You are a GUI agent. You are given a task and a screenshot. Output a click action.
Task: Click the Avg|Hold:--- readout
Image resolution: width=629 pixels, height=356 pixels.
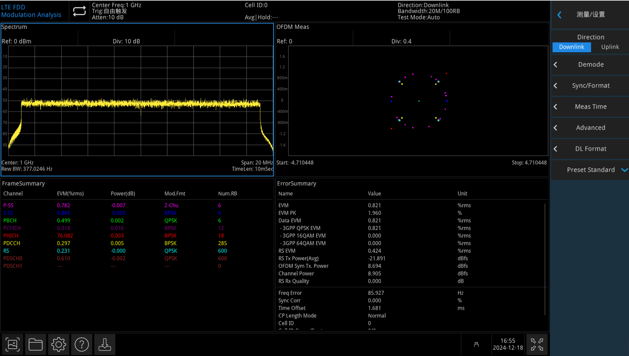pos(261,17)
